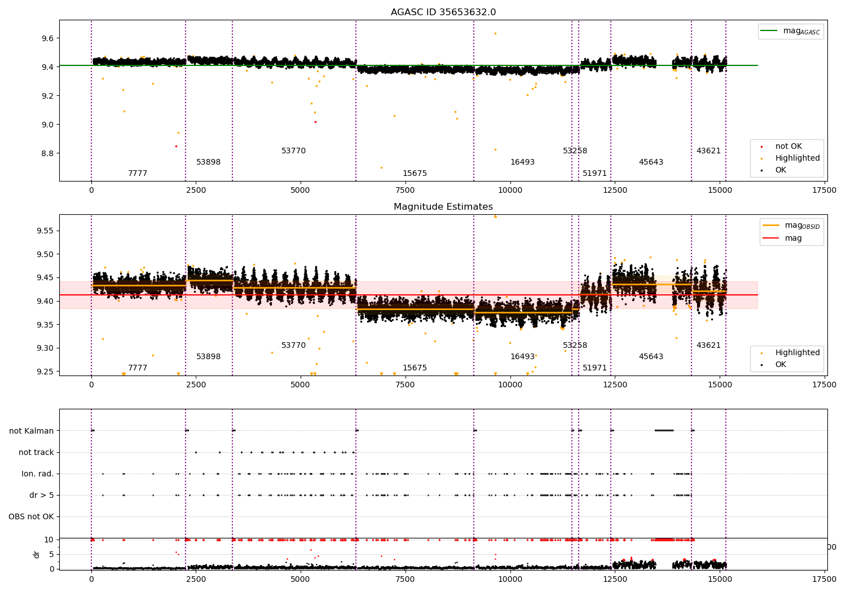The height and width of the screenshot is (592, 846).
Task: Click the 'Ion. rad.' row label
Action: click(38, 474)
